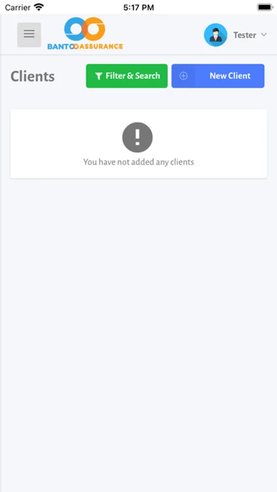Click the Clients page heading
The image size is (277, 492).
(x=33, y=76)
